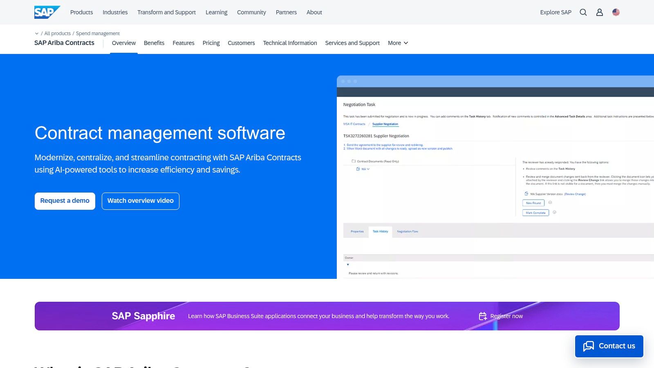Click the SAP logo

pyautogui.click(x=47, y=12)
